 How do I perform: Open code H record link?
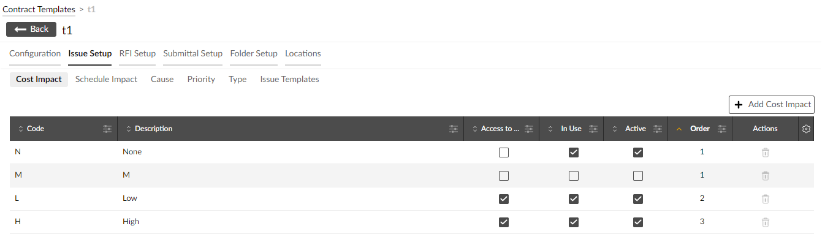pyautogui.click(x=18, y=222)
